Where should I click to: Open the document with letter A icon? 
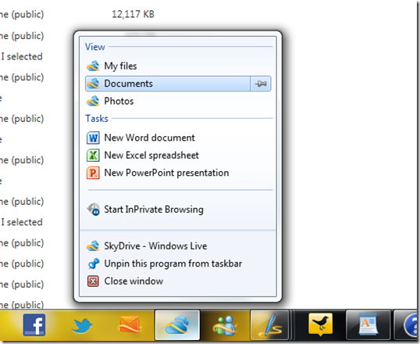pos(368,325)
